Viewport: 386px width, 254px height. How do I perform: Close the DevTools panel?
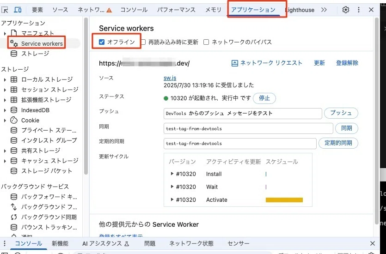(x=371, y=10)
